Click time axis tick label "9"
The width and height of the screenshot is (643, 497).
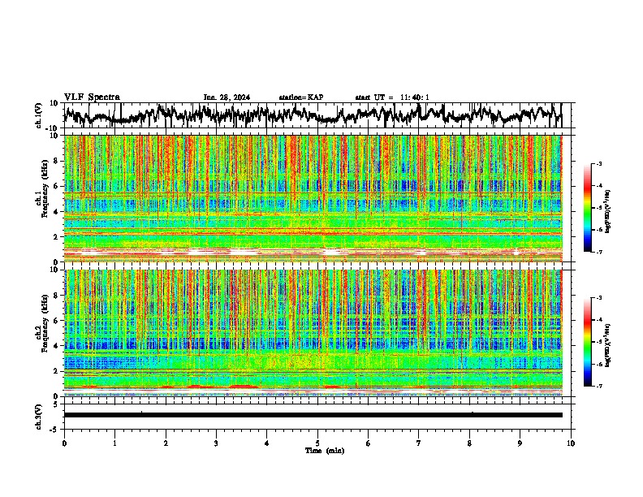pyautogui.click(x=520, y=443)
